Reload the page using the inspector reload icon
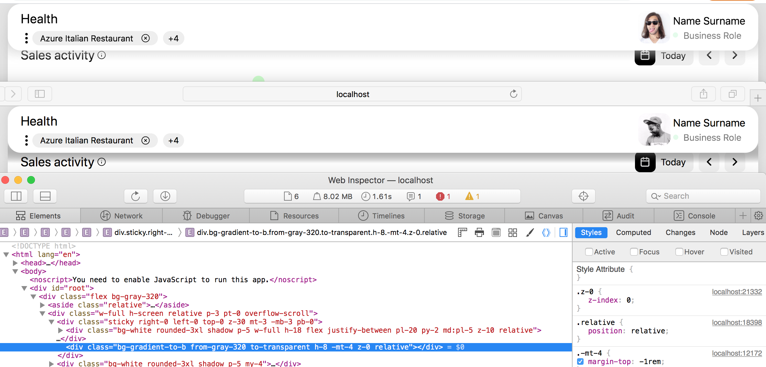 [136, 196]
